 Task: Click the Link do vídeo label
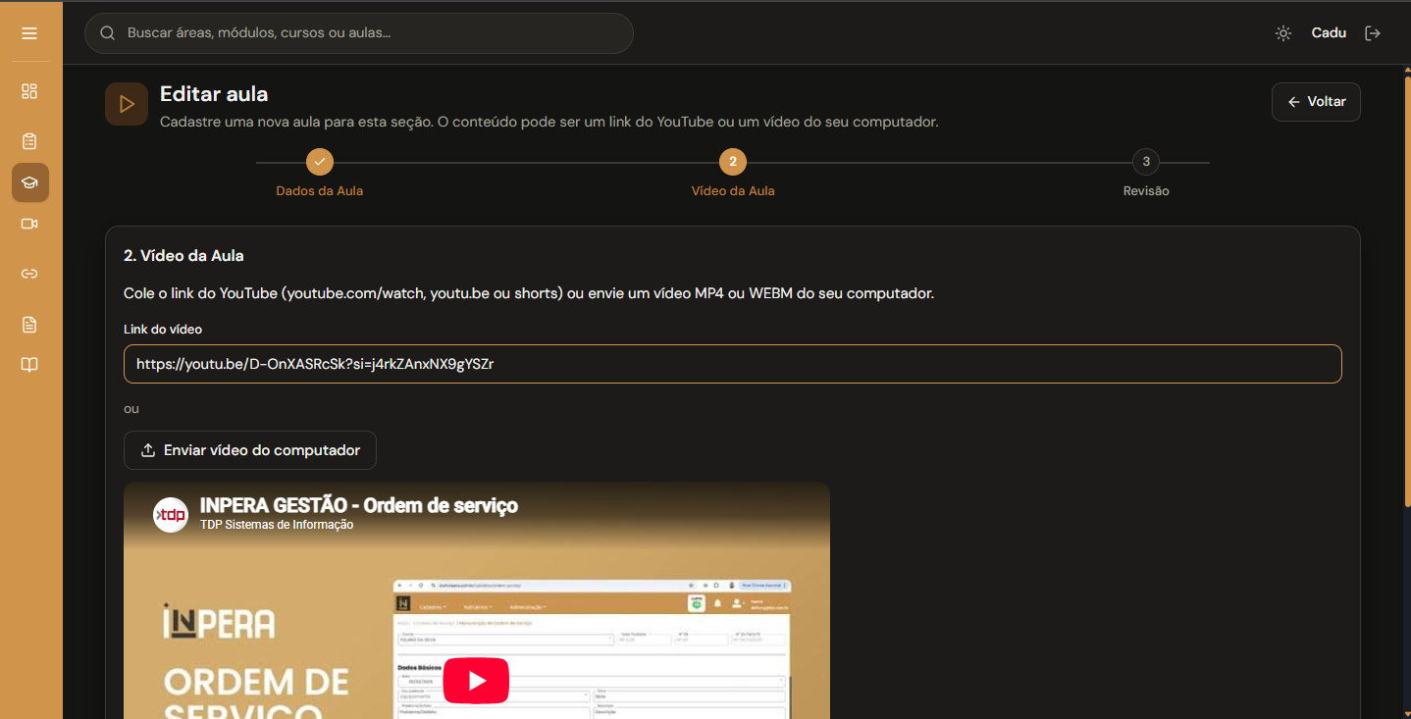coord(163,330)
